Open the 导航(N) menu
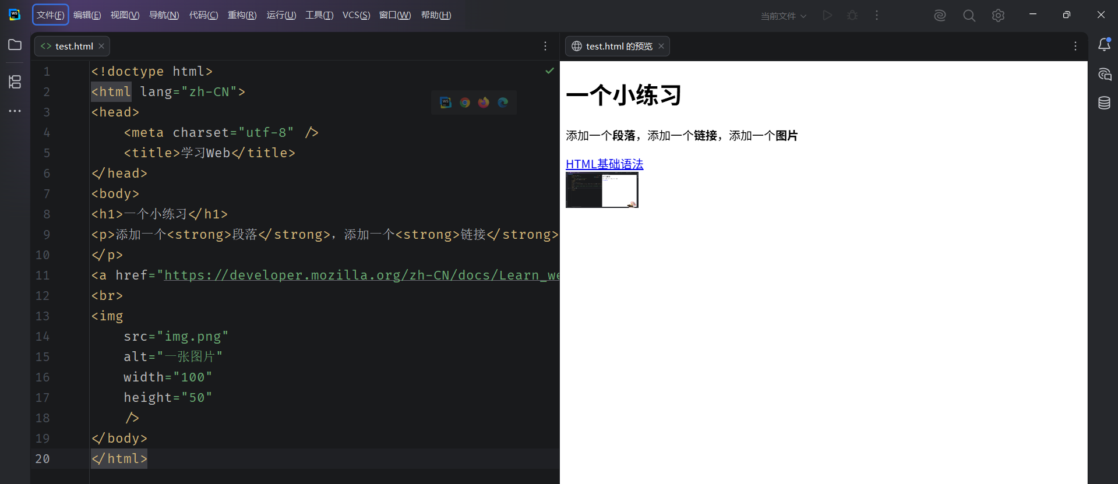The image size is (1118, 484). click(164, 15)
